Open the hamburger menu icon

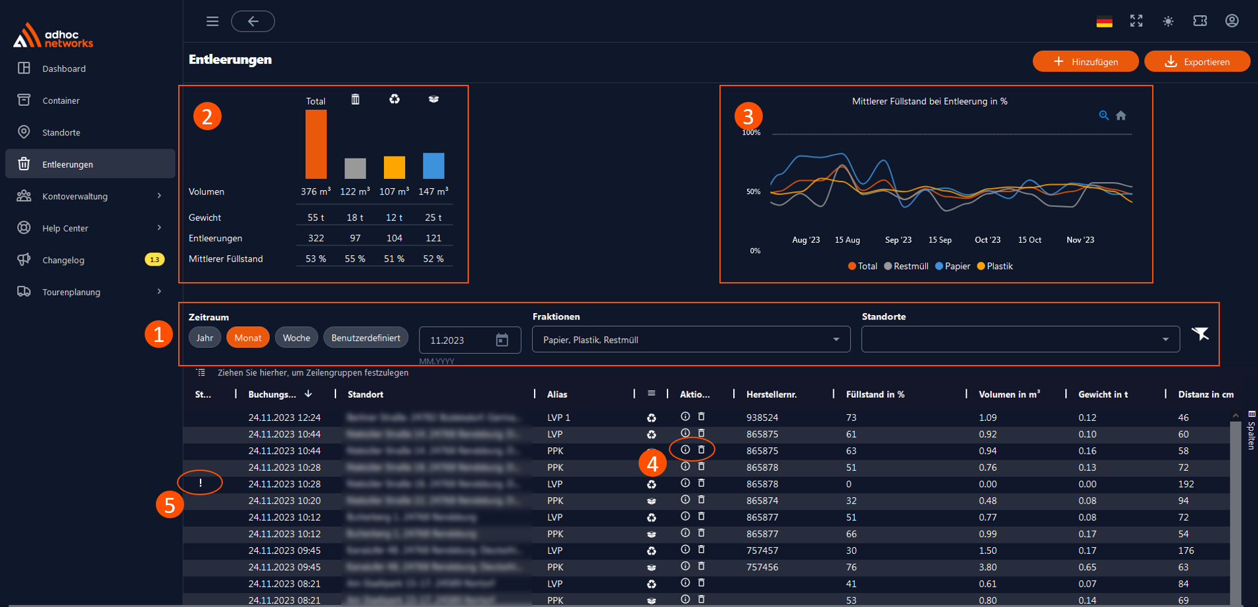pyautogui.click(x=212, y=21)
